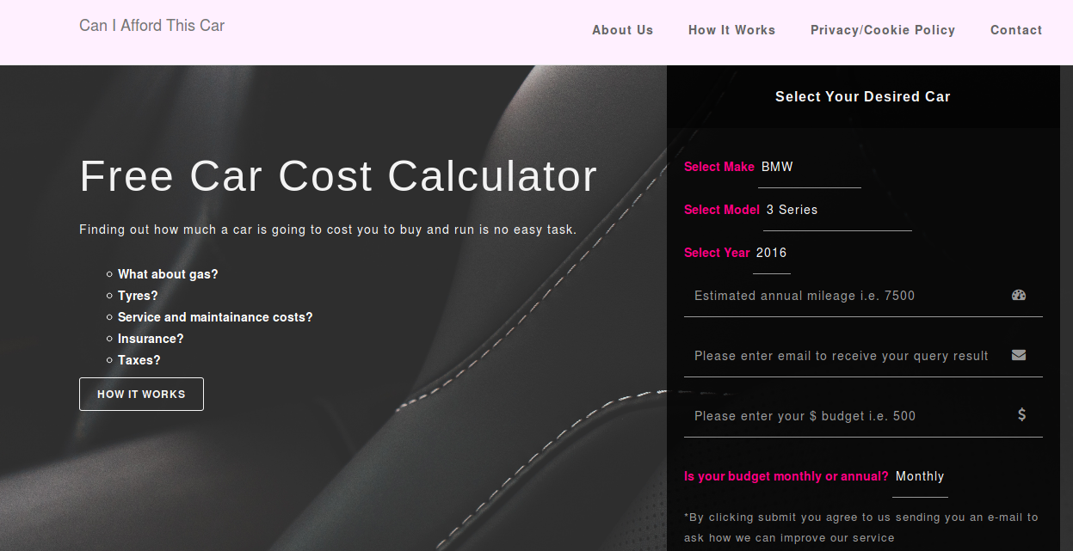The width and height of the screenshot is (1073, 551).
Task: Click the Select Model label
Action: click(722, 210)
